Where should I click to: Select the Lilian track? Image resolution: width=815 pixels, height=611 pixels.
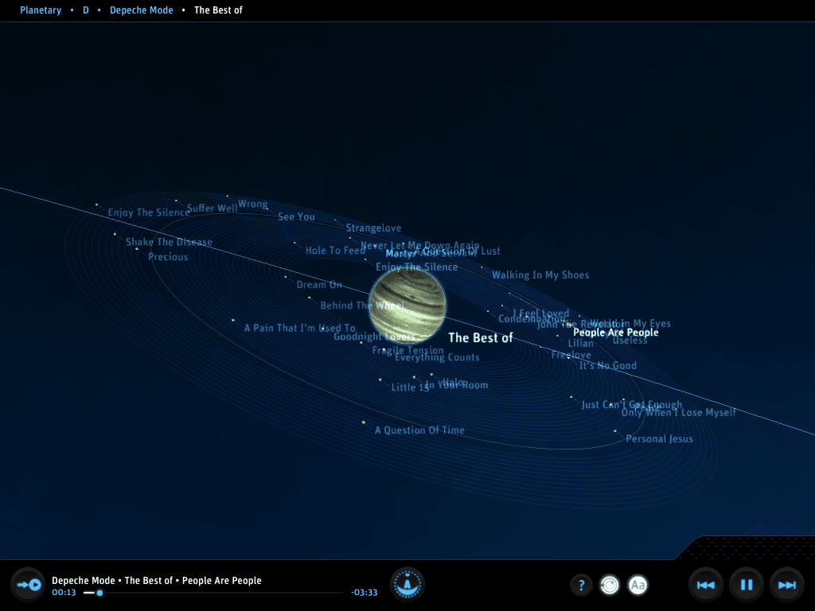pos(580,344)
